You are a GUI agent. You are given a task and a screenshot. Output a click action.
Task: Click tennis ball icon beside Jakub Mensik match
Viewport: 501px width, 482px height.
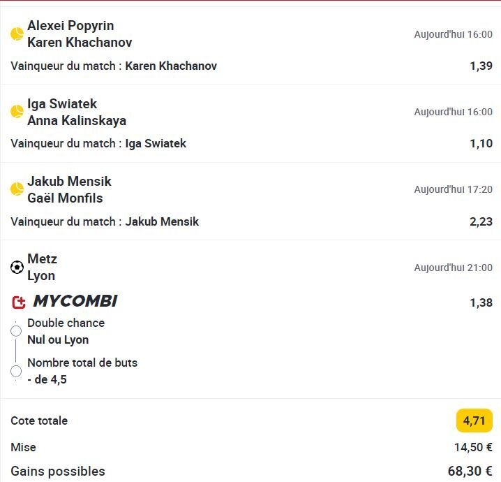point(17,189)
